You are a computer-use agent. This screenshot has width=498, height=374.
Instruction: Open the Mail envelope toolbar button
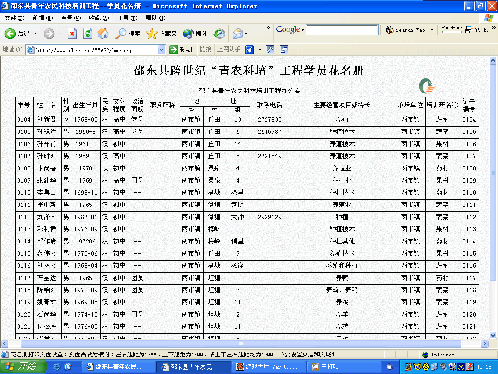pyautogui.click(x=237, y=34)
